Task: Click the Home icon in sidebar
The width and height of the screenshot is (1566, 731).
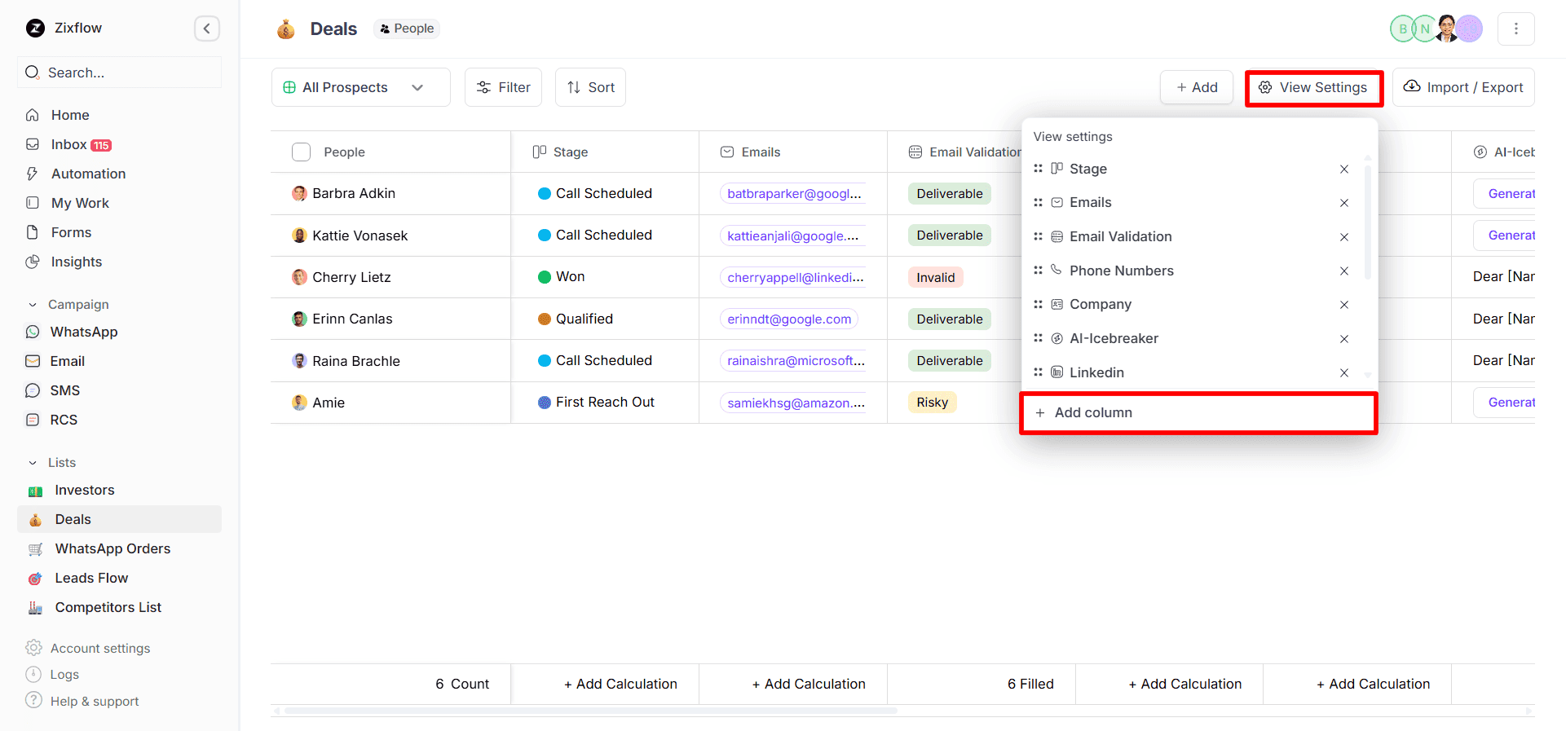Action: (33, 115)
